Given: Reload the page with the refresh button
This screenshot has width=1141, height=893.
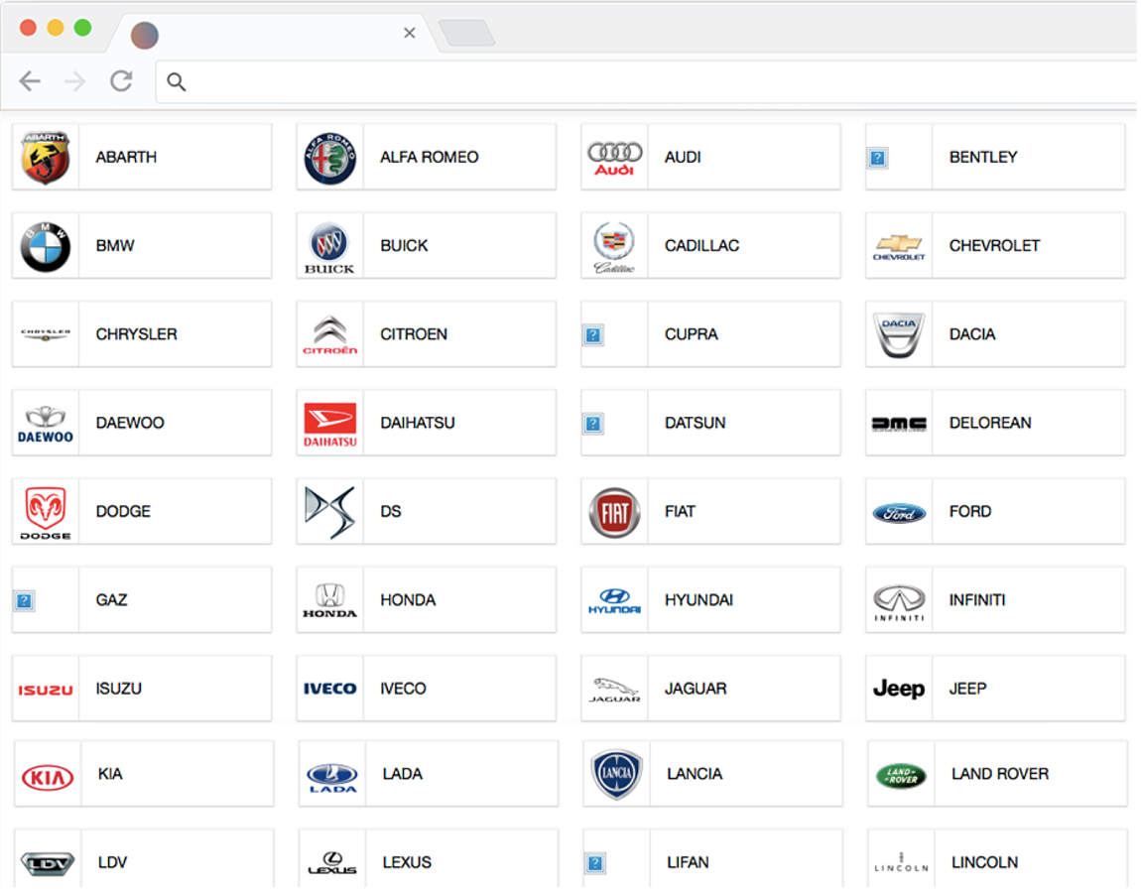Looking at the screenshot, I should (x=121, y=80).
